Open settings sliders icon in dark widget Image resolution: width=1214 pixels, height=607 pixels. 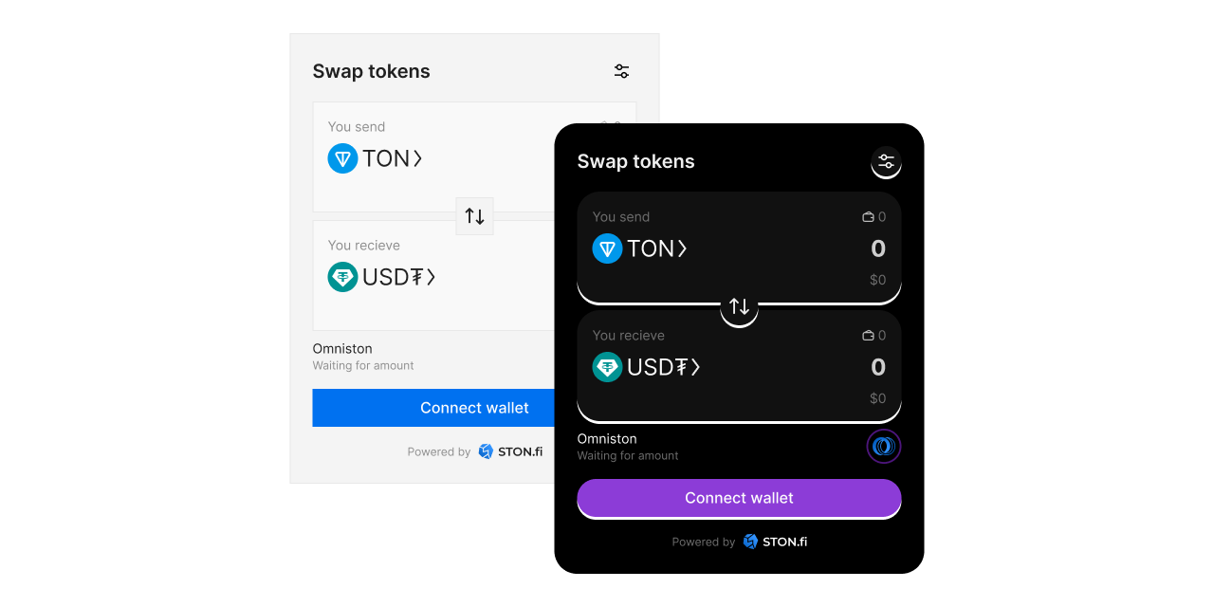pos(886,161)
